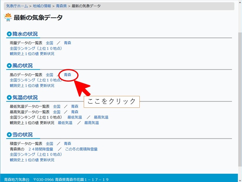Image resolution: width=242 pixels, height=182 pixels.
Task: Open 全国 link for 最低気温データの一覧表
Action: coord(57,107)
